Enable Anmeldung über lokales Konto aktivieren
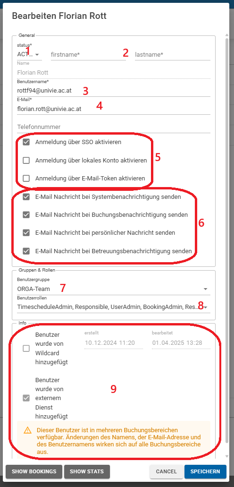 point(26,161)
